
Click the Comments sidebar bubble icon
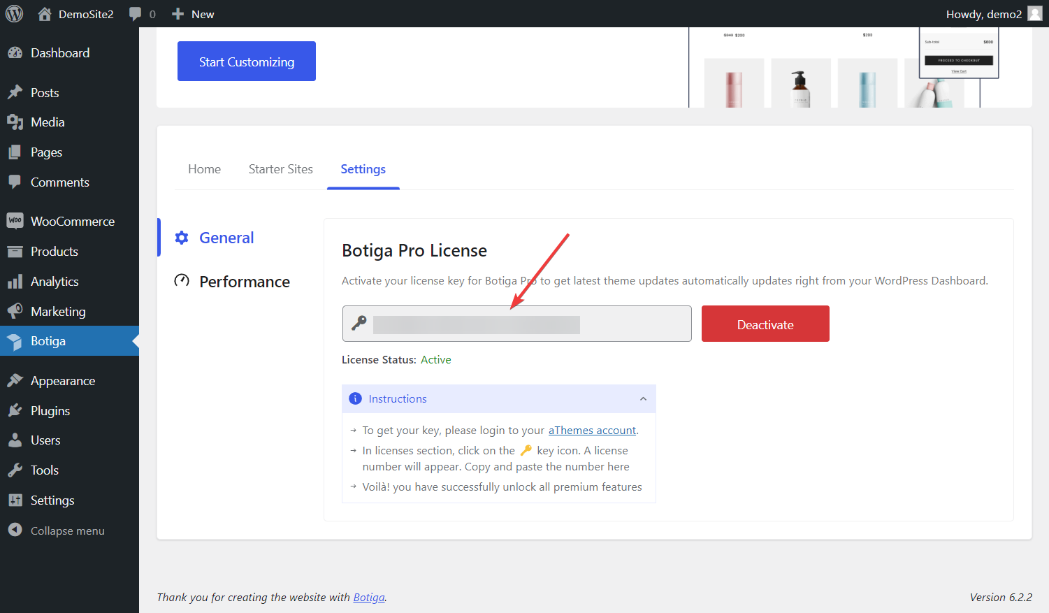pyautogui.click(x=15, y=182)
